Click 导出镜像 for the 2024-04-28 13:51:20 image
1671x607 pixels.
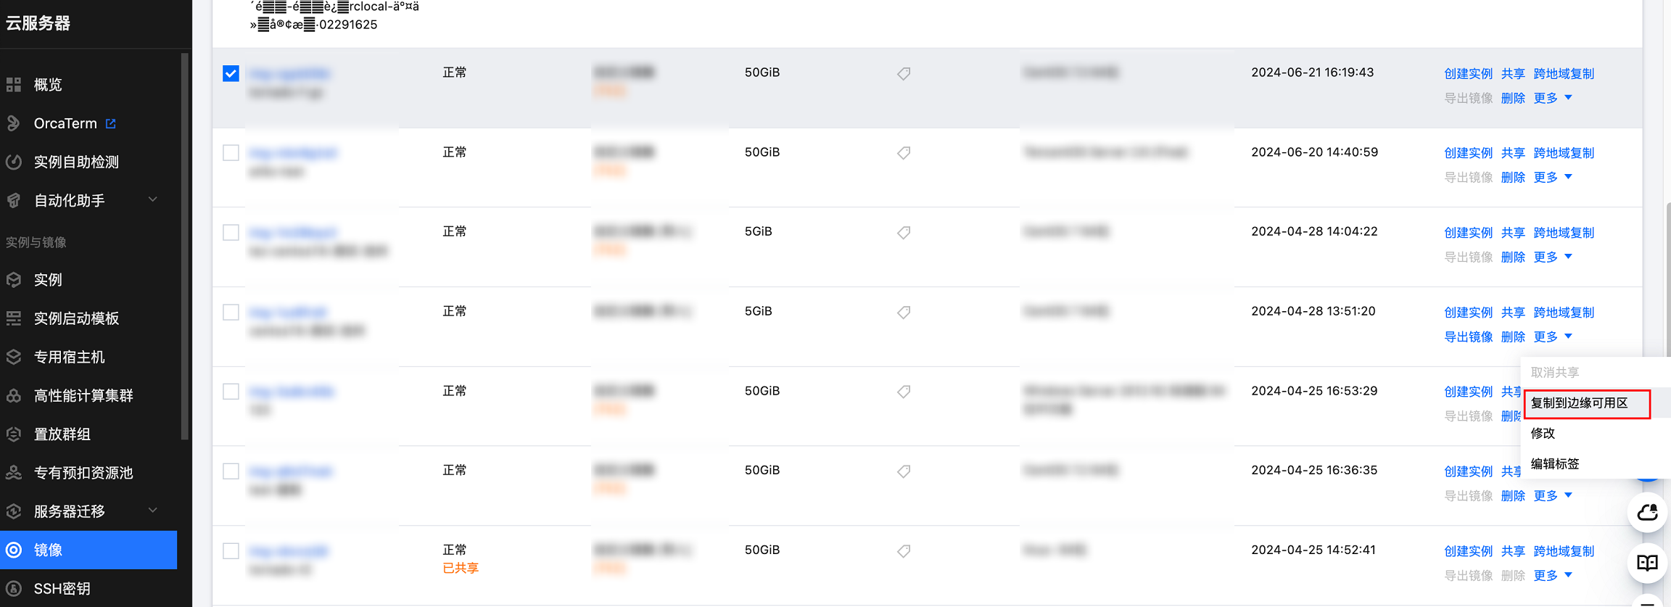click(x=1468, y=337)
